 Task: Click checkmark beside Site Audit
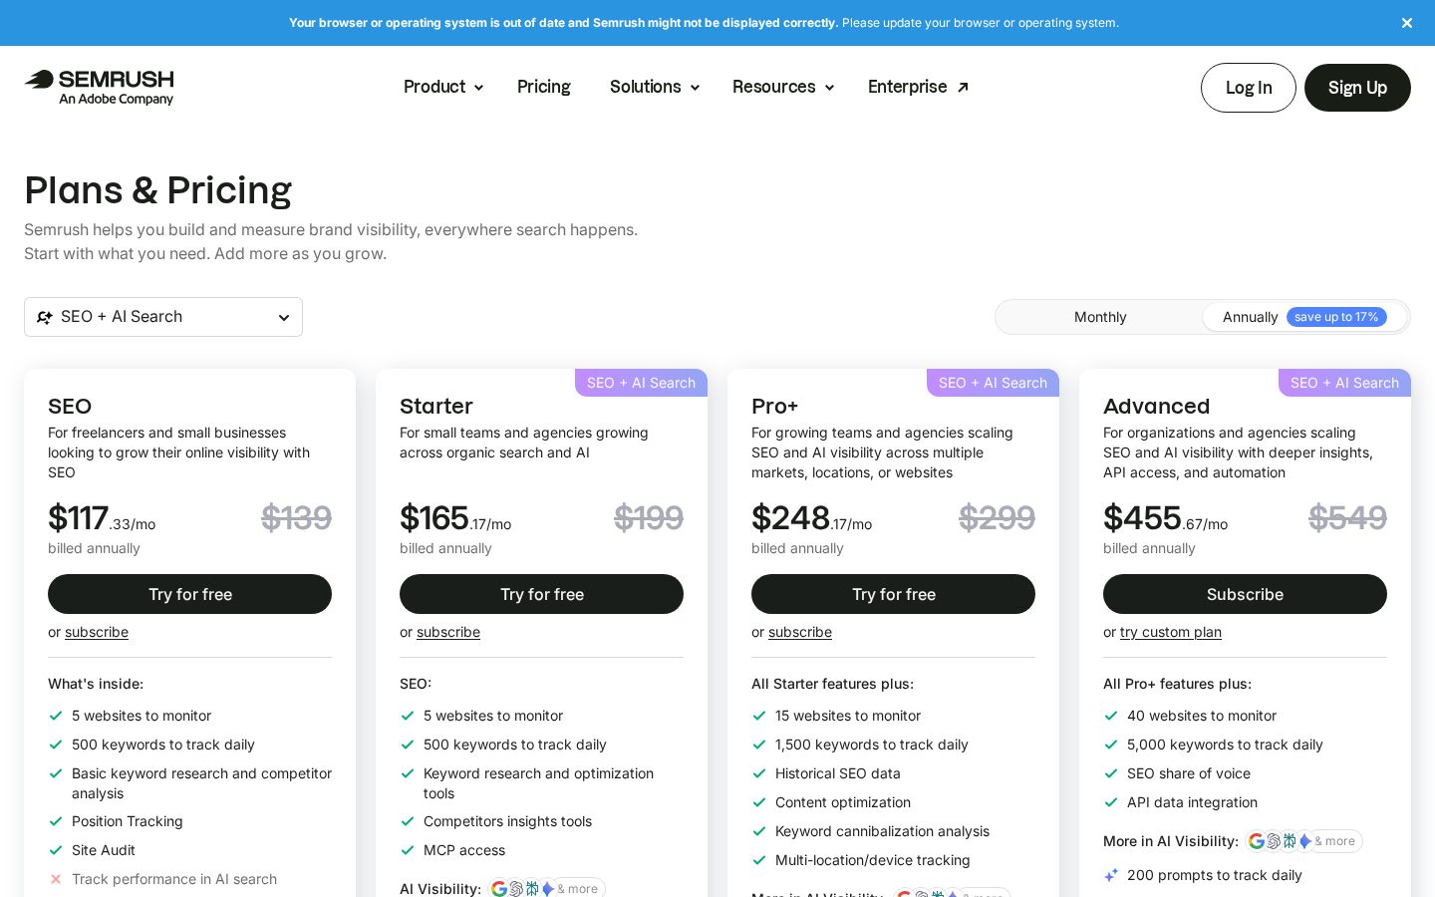pos(56,850)
